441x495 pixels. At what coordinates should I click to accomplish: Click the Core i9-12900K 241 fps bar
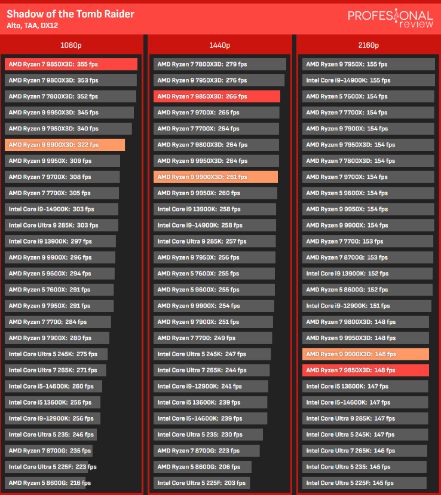pos(210,387)
